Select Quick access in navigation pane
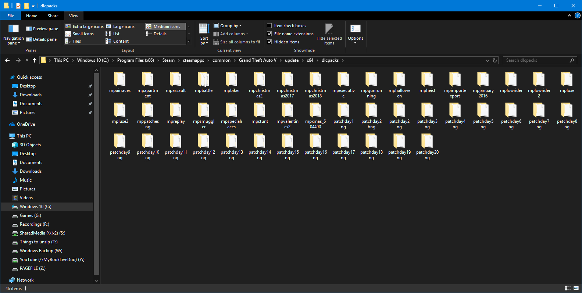Viewport: 582px width, 293px height. [x=29, y=77]
